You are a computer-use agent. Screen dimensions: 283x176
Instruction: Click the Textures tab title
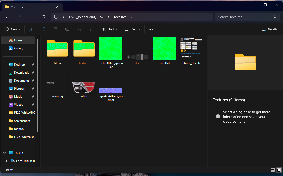point(17,7)
